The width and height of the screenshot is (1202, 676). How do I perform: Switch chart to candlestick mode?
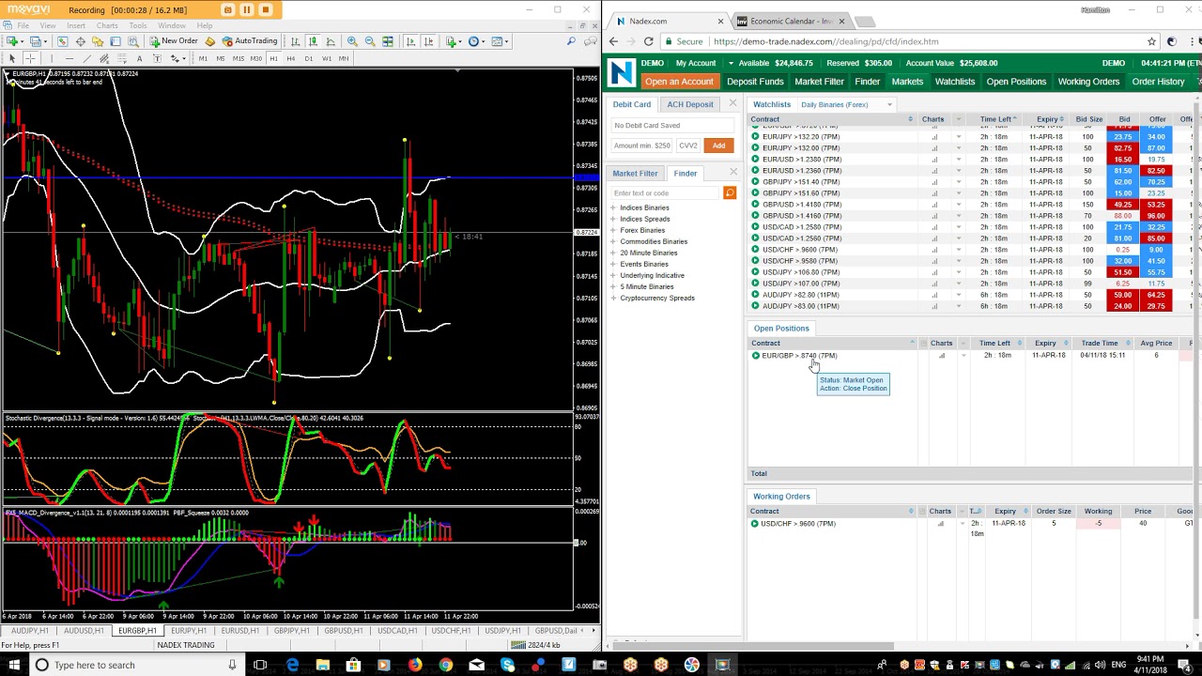[313, 41]
